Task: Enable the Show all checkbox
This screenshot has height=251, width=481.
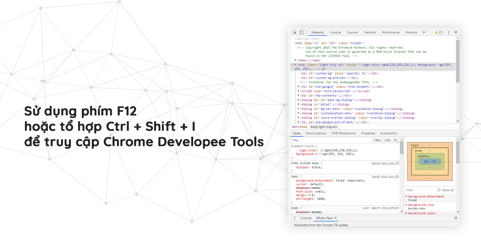Action: point(439,190)
